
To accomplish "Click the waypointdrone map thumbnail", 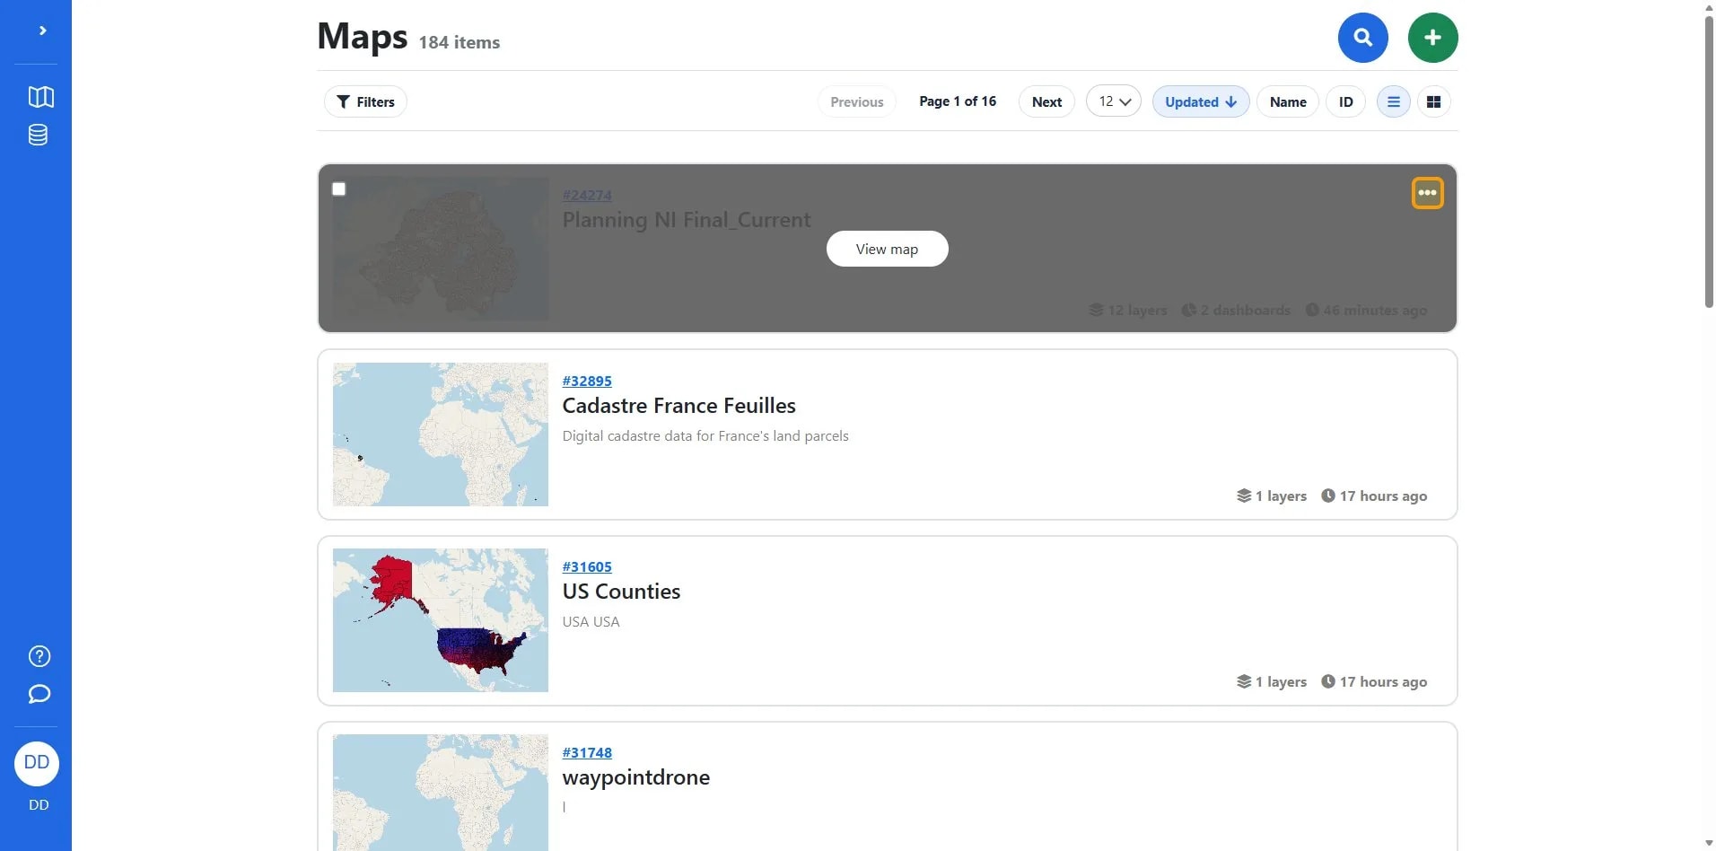I will pyautogui.click(x=441, y=793).
